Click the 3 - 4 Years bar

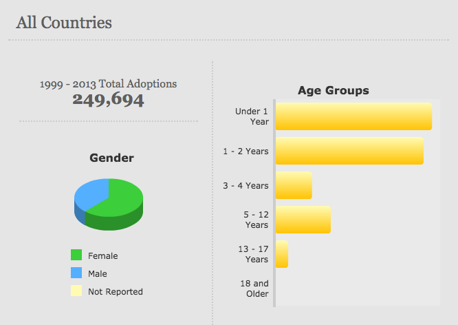[294, 185]
